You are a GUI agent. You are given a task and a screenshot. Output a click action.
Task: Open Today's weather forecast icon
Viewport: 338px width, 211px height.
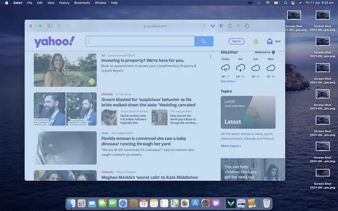[x=226, y=68]
